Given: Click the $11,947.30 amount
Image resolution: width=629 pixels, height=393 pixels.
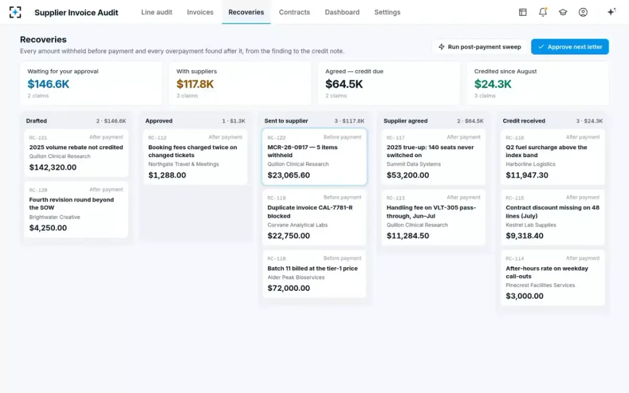Looking at the screenshot, I should click(526, 175).
